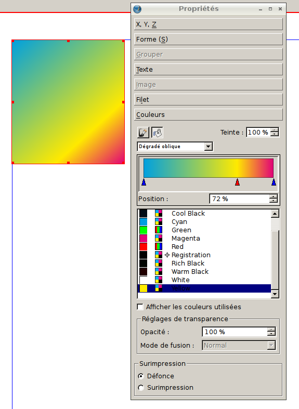Click the Yellow CMYK color model icon
This screenshot has width=299, height=409.
point(159,288)
